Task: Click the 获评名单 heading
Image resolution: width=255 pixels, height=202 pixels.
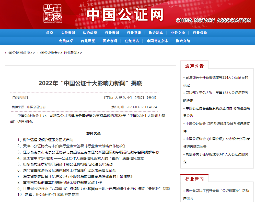Action: (x=94, y=134)
